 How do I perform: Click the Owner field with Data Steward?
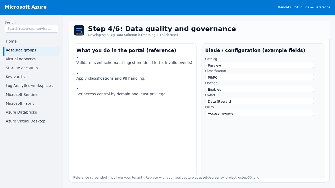coord(260,101)
